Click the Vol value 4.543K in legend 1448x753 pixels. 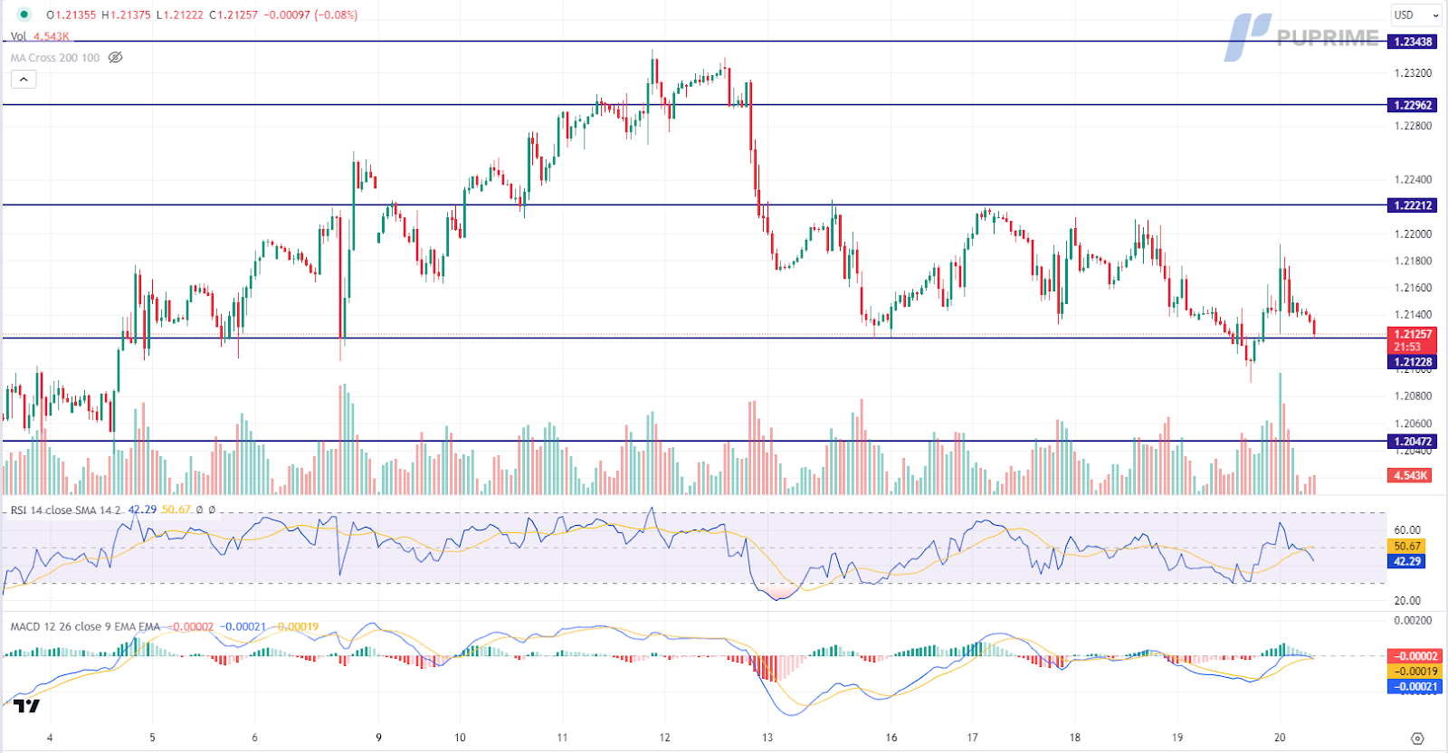pos(52,36)
